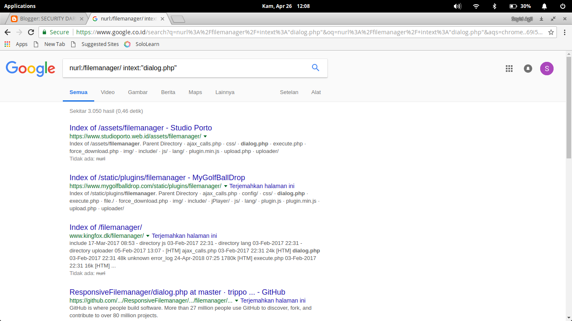This screenshot has height=321, width=572.
Task: Click the result count text Sekitar 3.050 hasil
Action: pos(106,111)
